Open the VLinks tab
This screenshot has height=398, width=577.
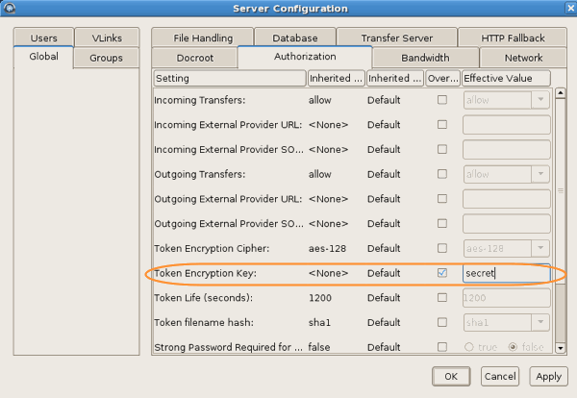point(107,37)
